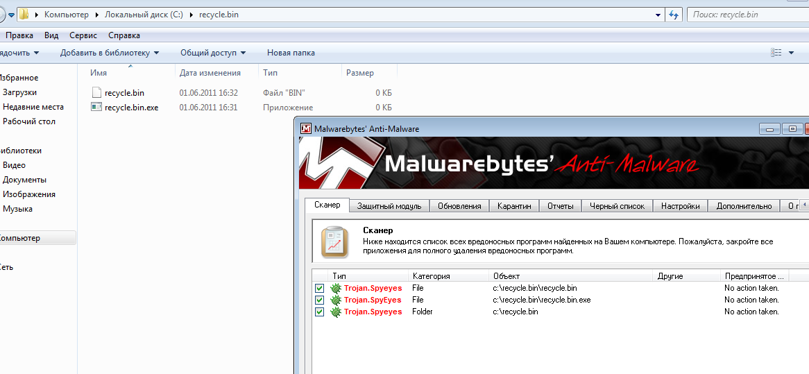Click the Malwarebytes title bar logo icon

307,128
